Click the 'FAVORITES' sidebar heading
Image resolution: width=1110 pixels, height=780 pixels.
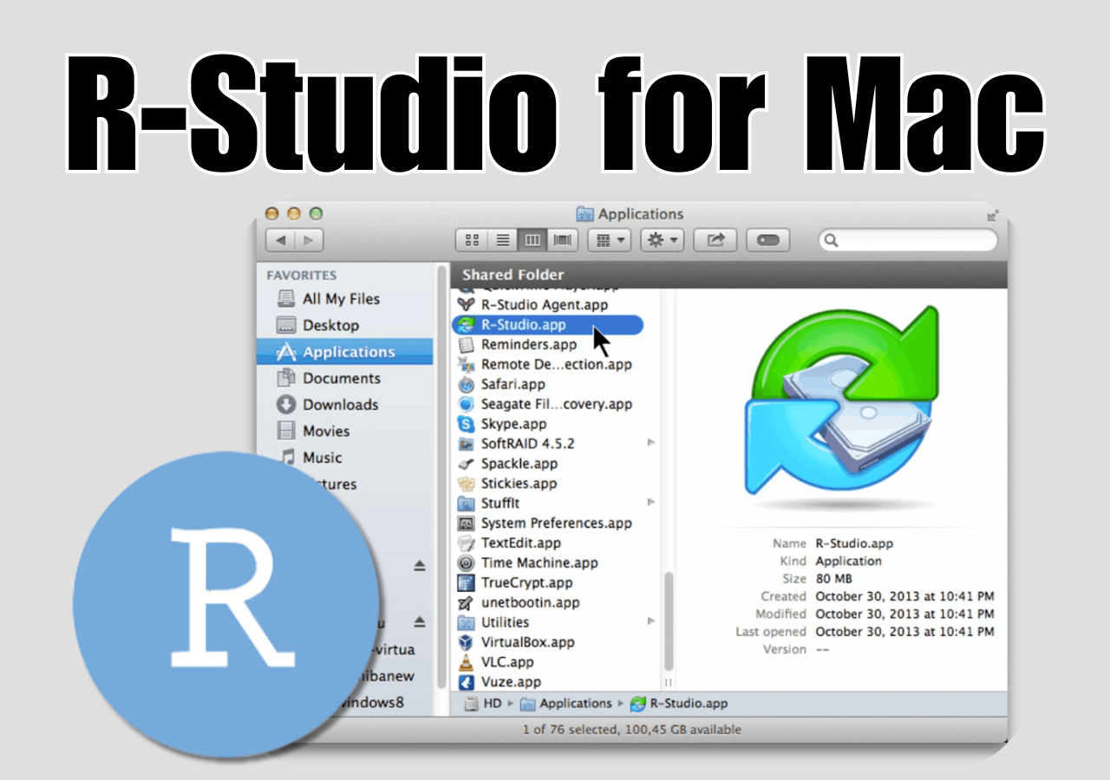[302, 276]
